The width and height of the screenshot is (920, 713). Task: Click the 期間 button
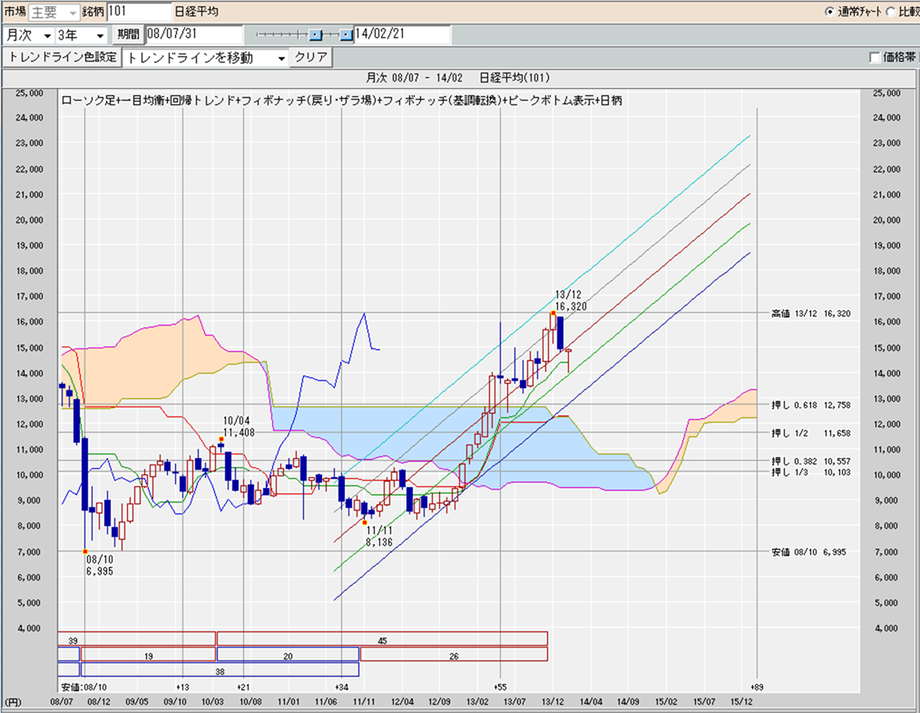pos(128,34)
